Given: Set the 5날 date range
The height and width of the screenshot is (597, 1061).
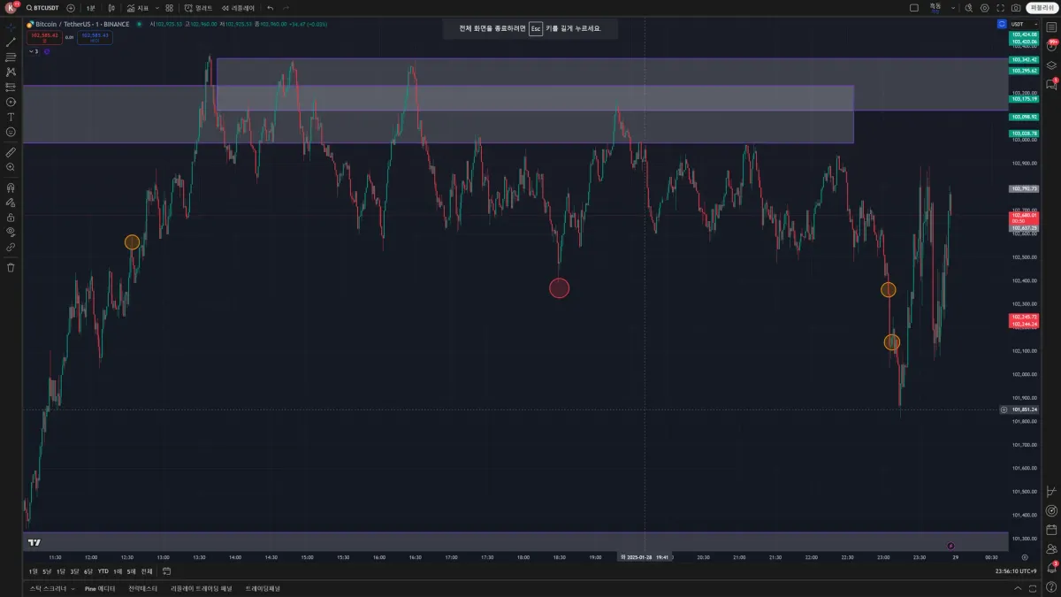Looking at the screenshot, I should [47, 571].
